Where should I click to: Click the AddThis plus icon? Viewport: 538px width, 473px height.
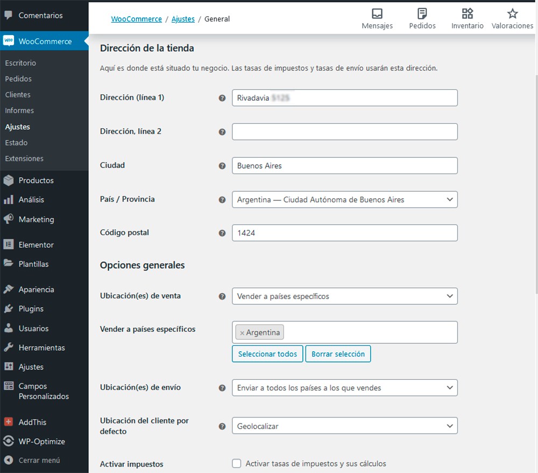click(9, 422)
